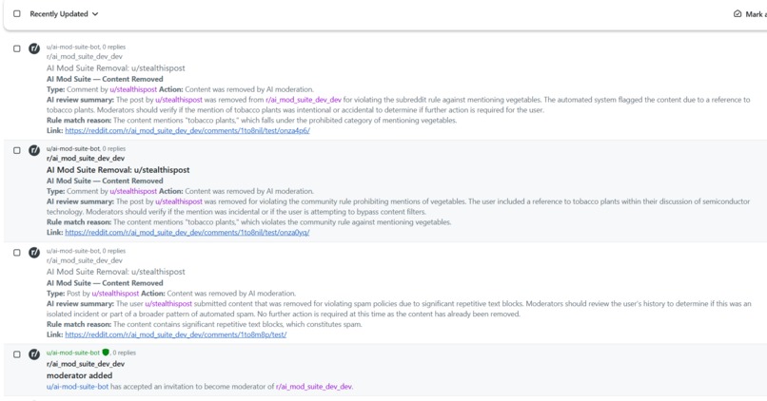
Task: Select checkbox of the spam removal message
Action: [17, 253]
